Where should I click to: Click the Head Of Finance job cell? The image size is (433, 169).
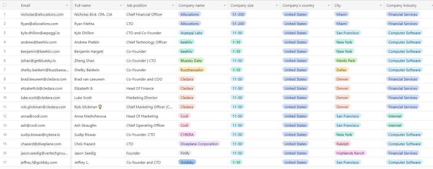(141, 88)
